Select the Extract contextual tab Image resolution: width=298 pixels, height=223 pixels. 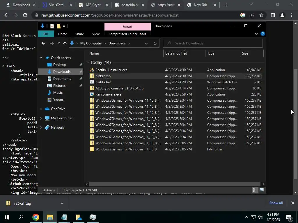[x=127, y=26]
